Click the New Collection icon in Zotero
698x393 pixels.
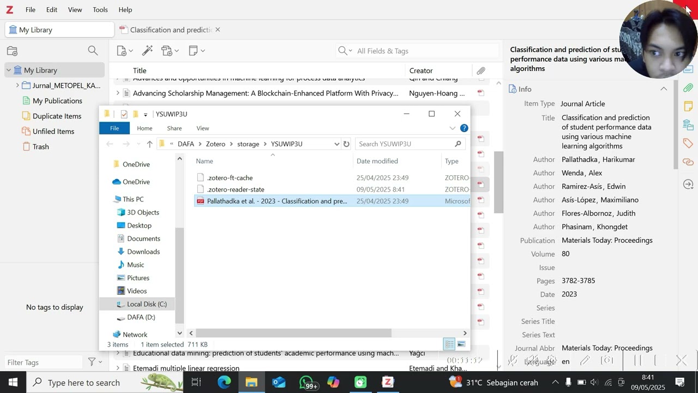point(12,51)
